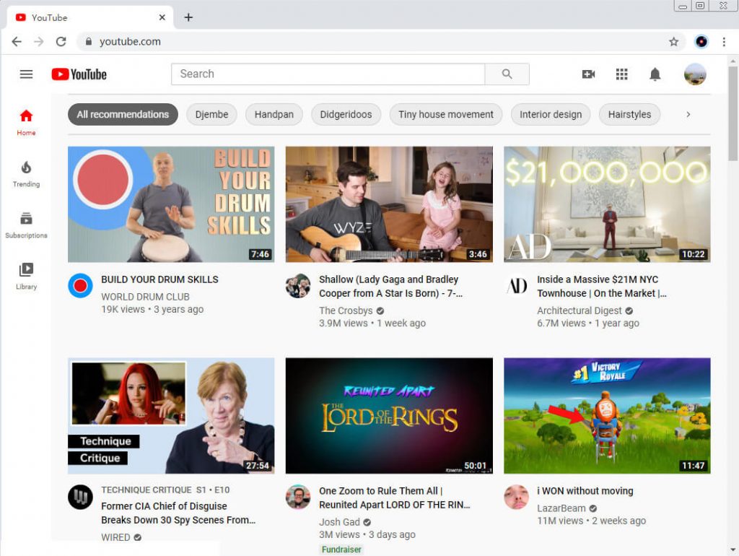Select the Handpan chip
The image size is (739, 556).
click(274, 115)
